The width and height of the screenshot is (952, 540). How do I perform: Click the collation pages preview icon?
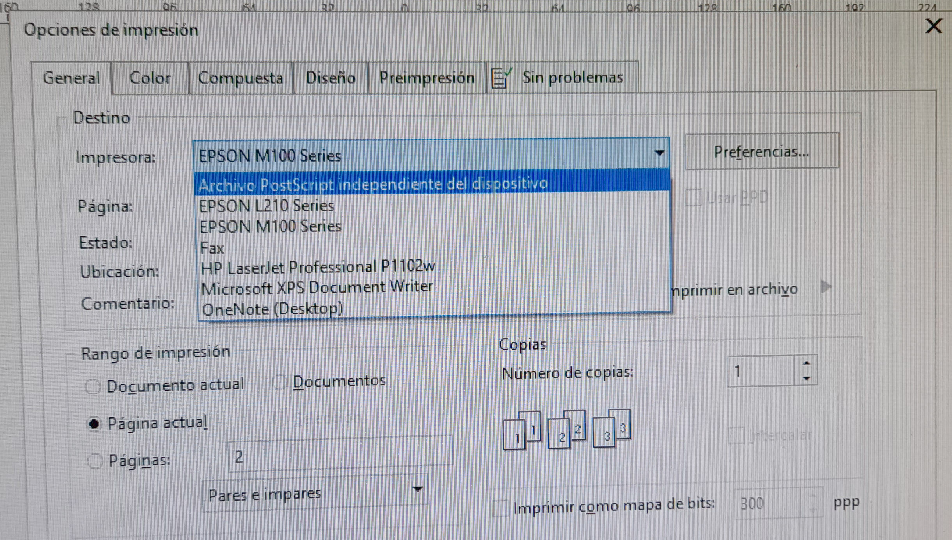point(567,429)
